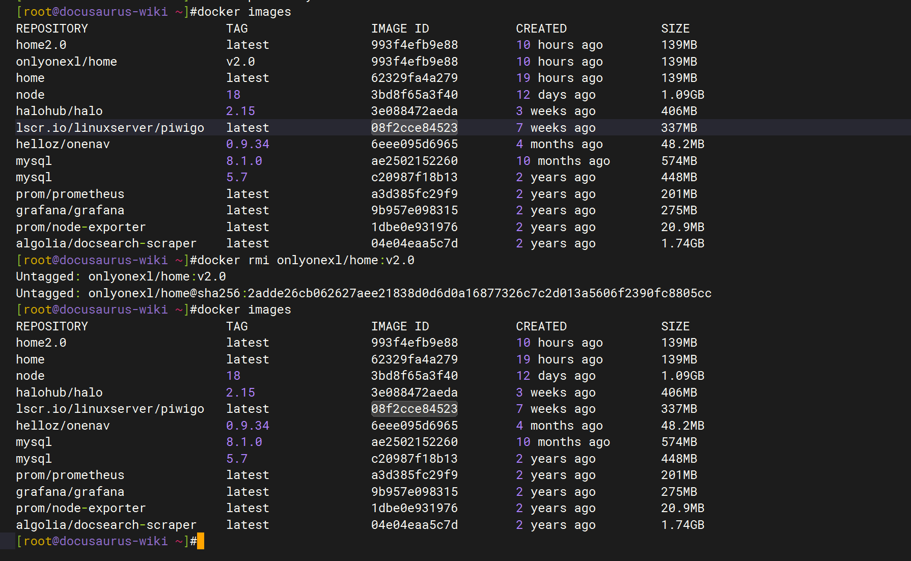
Task: Click lscr.io/linuxserver/piwigo in the first listing
Action: [x=110, y=128]
